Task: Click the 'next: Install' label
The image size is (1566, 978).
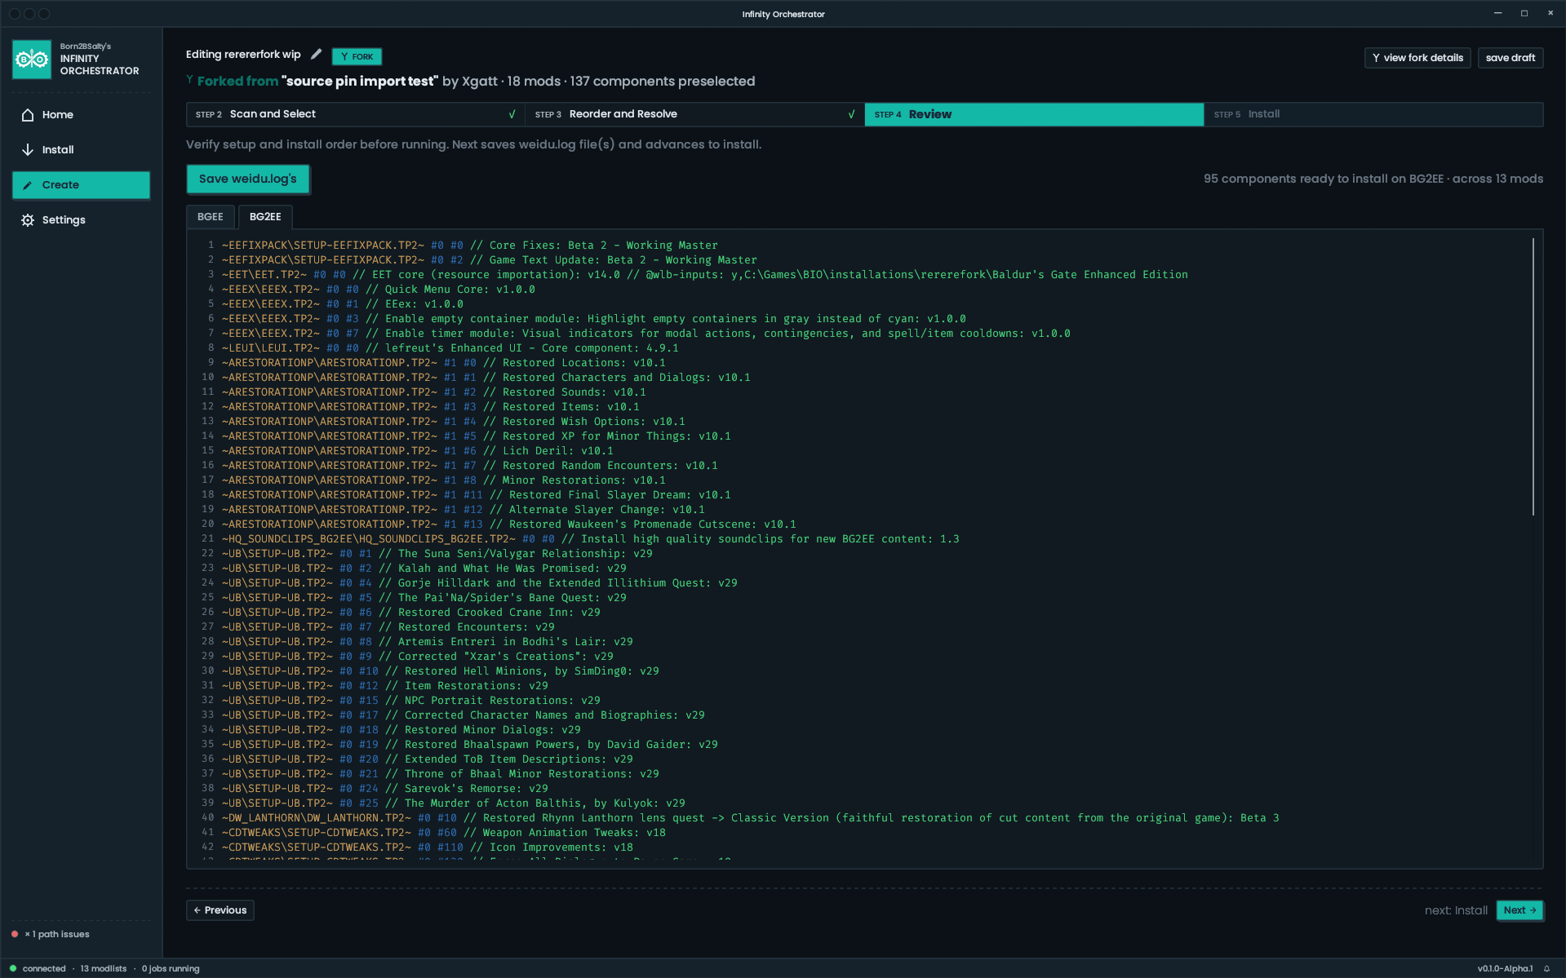Action: 1456,910
